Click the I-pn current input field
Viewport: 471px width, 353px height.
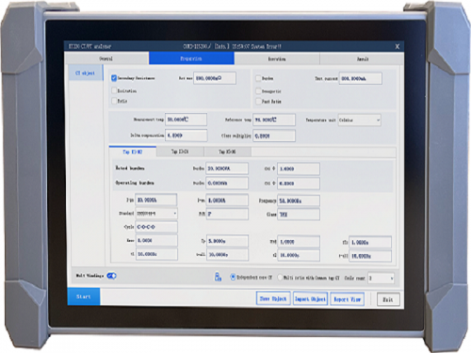point(156,200)
